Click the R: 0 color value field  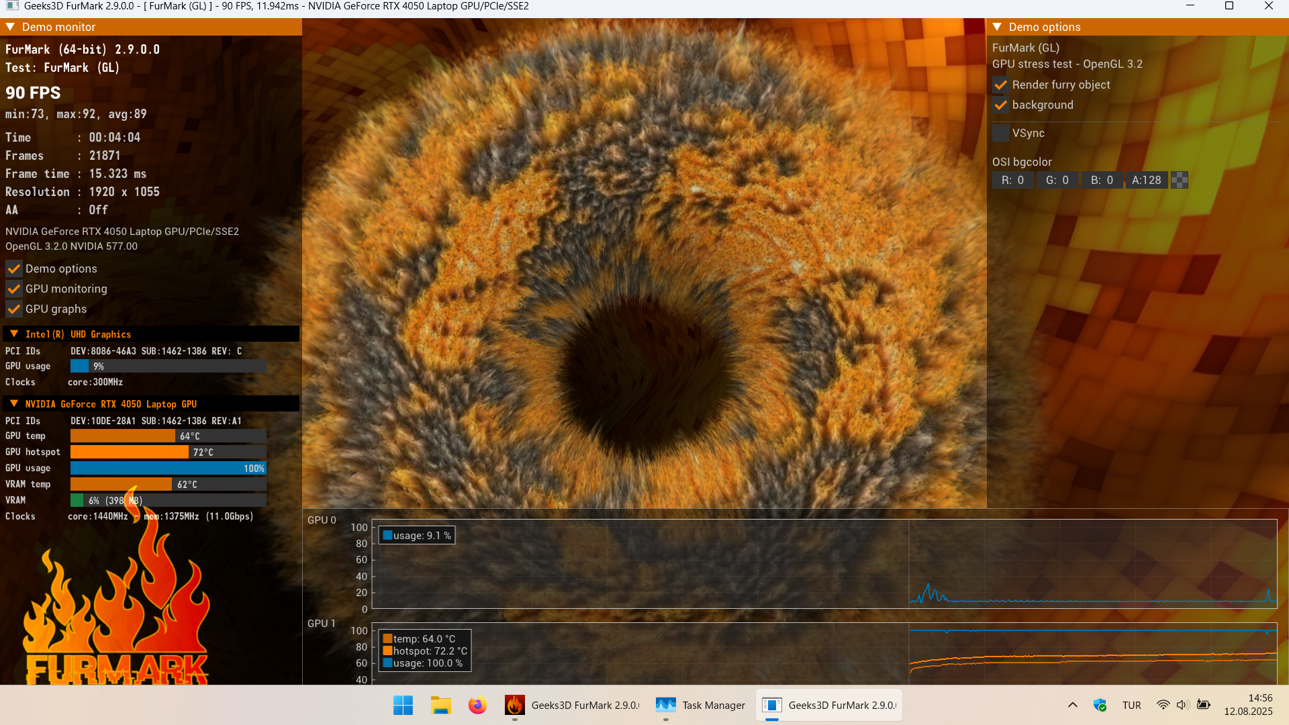click(x=1012, y=180)
